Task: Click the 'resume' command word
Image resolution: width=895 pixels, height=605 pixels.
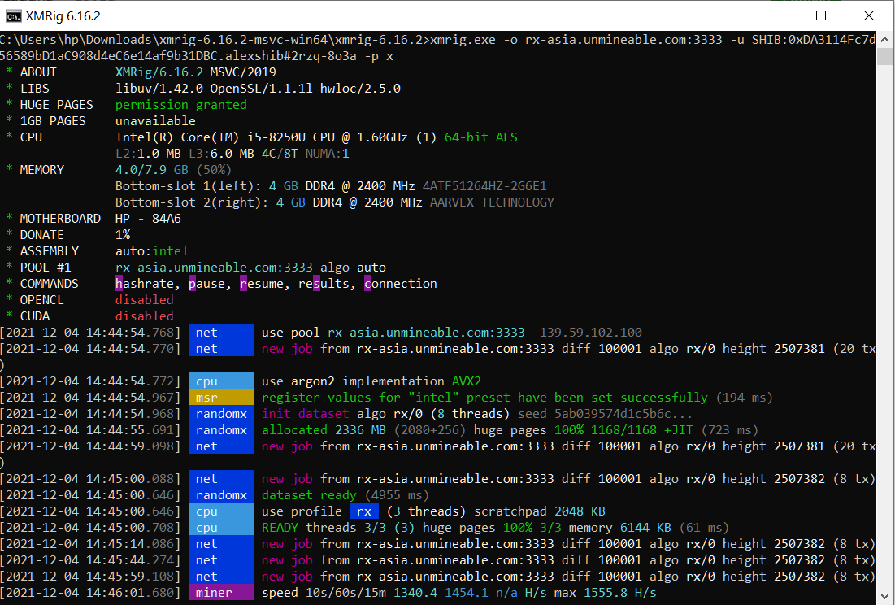Action: pos(262,284)
